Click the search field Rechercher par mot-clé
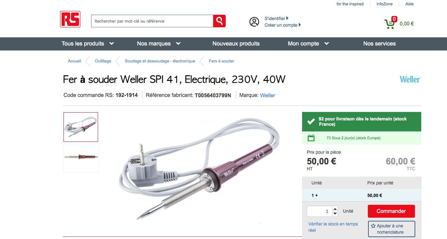This screenshot has height=239, width=447. click(x=152, y=21)
